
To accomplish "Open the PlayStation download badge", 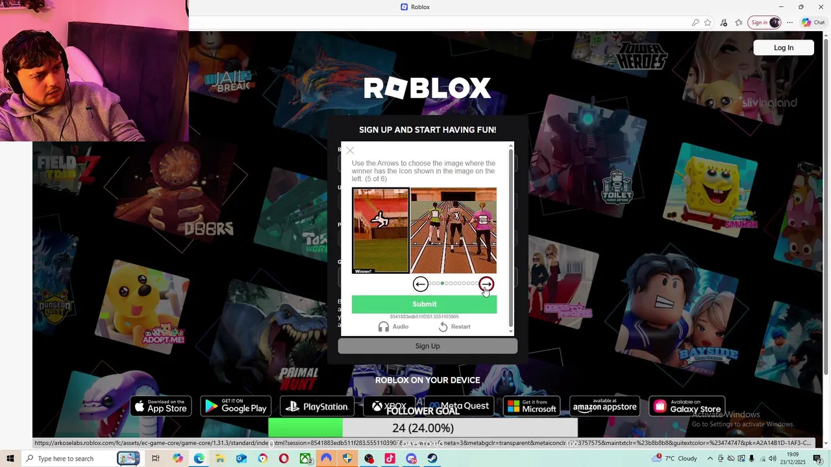I will (317, 407).
